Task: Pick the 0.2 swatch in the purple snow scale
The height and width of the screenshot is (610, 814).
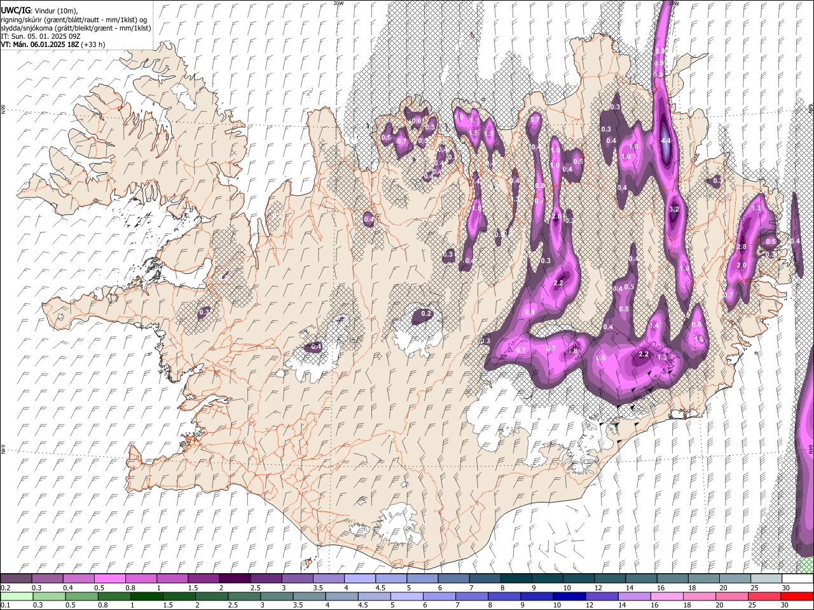Action: (x=16, y=579)
